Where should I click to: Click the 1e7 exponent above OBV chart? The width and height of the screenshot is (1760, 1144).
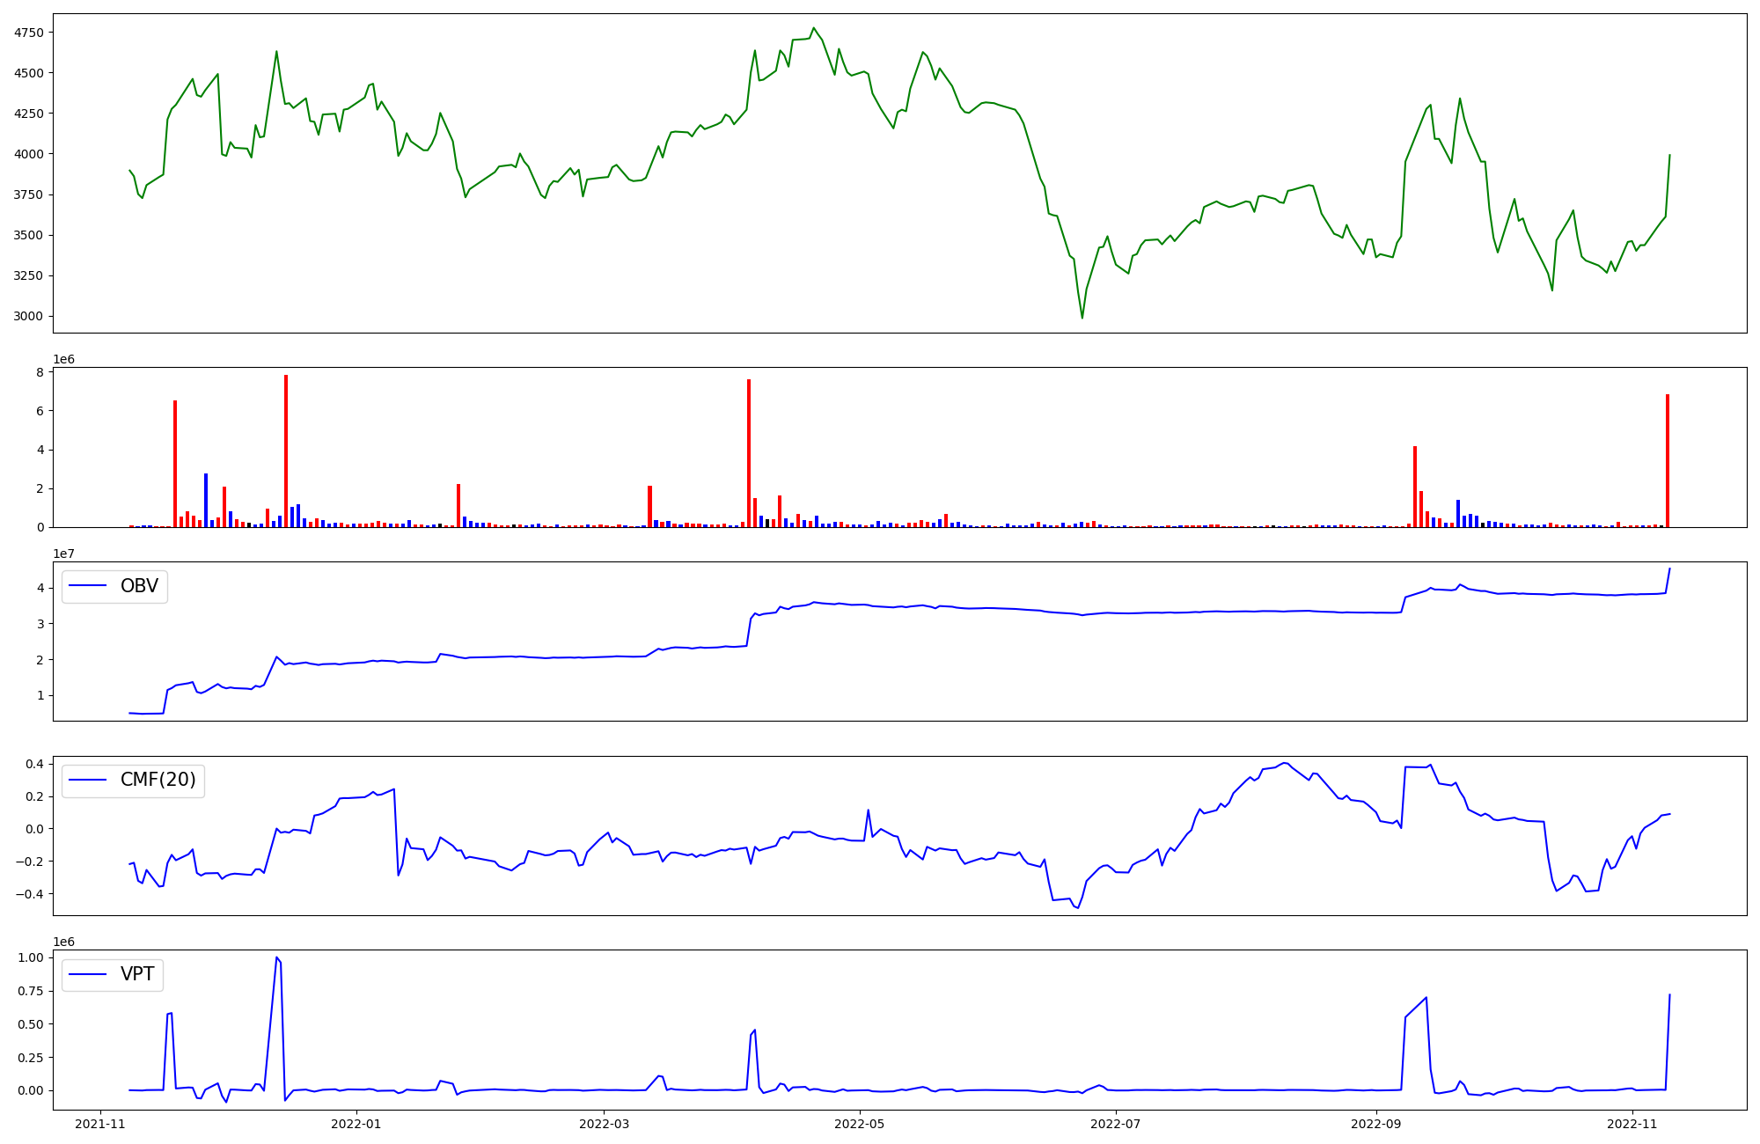pos(64,554)
